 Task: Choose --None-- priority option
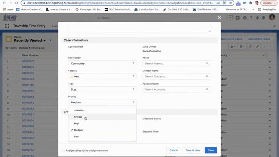click(x=102, y=110)
